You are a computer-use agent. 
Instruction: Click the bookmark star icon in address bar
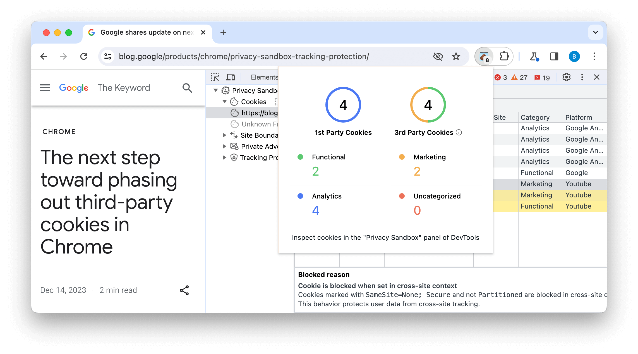(456, 56)
